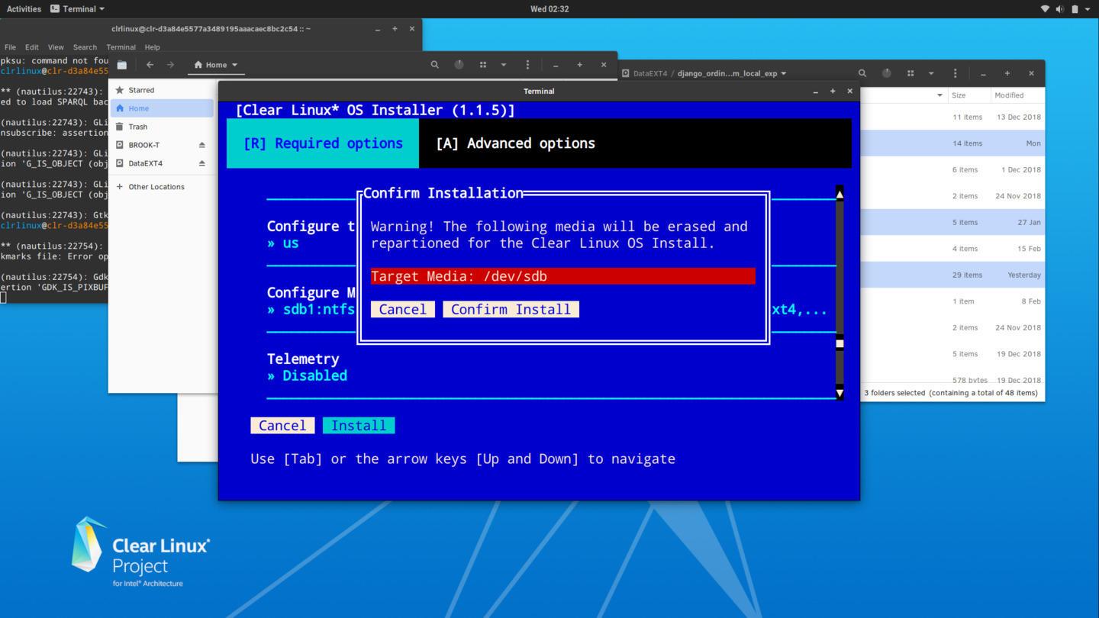The width and height of the screenshot is (1099, 618).
Task: Select the row modified 1 Dec 2018
Action: 952,170
